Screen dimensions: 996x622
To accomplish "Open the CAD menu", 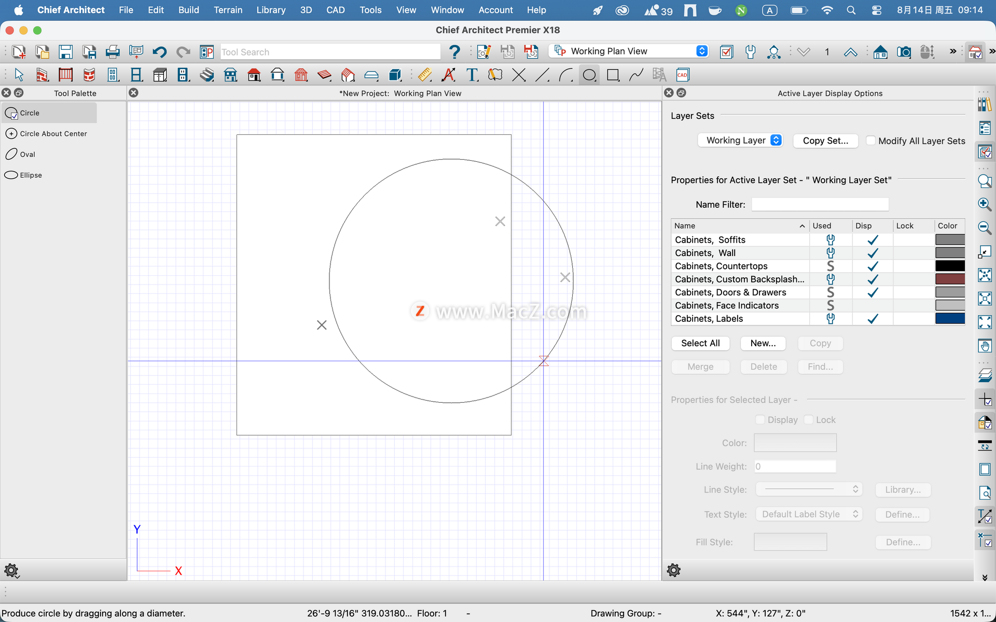I will tap(335, 10).
